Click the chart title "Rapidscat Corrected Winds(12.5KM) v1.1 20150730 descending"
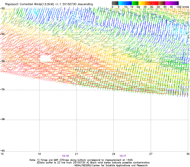 pyautogui.click(x=49, y=4)
